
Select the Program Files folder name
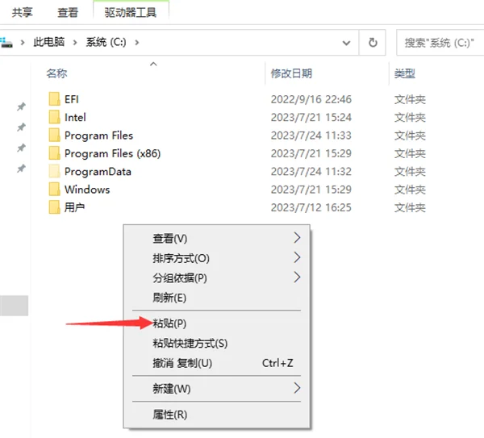point(98,136)
